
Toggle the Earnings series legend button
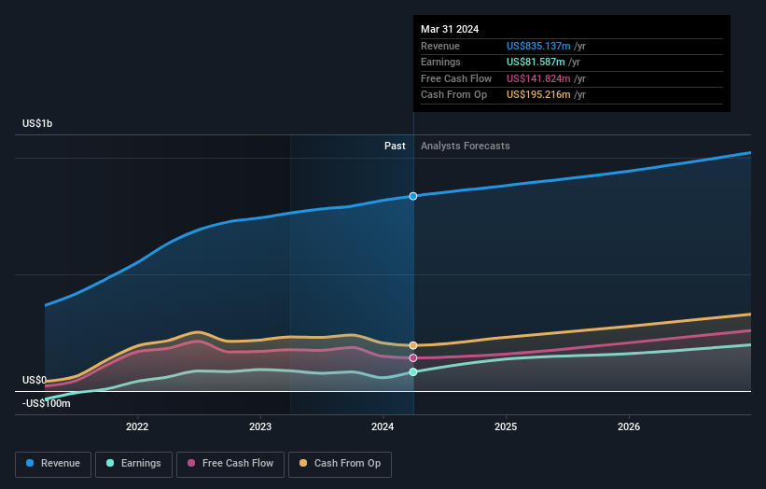(x=133, y=464)
